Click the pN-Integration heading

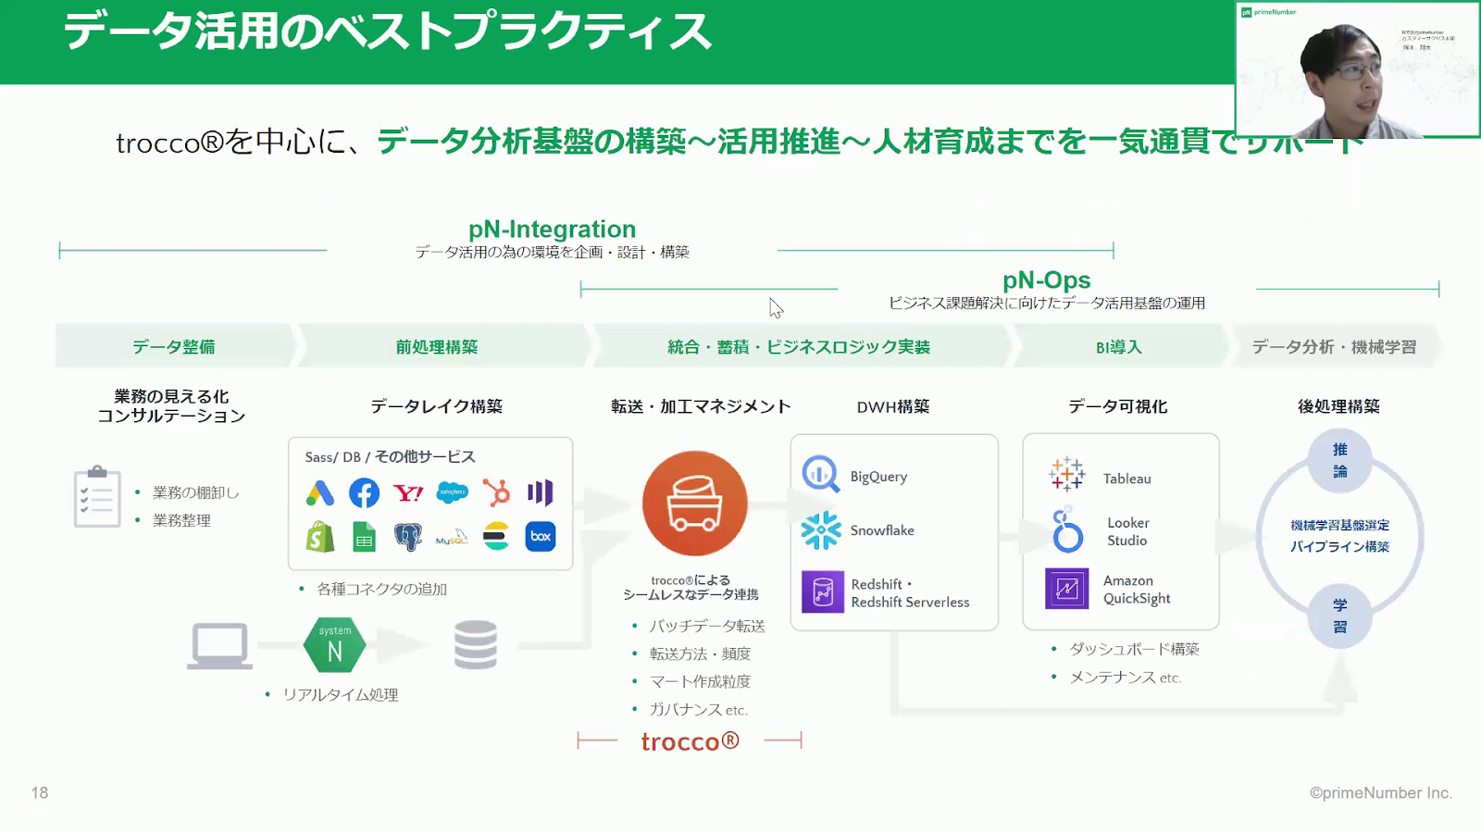(552, 229)
